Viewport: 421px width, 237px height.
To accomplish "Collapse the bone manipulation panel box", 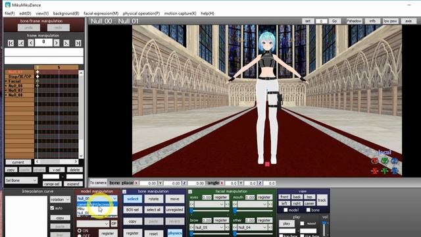I will click(x=124, y=192).
